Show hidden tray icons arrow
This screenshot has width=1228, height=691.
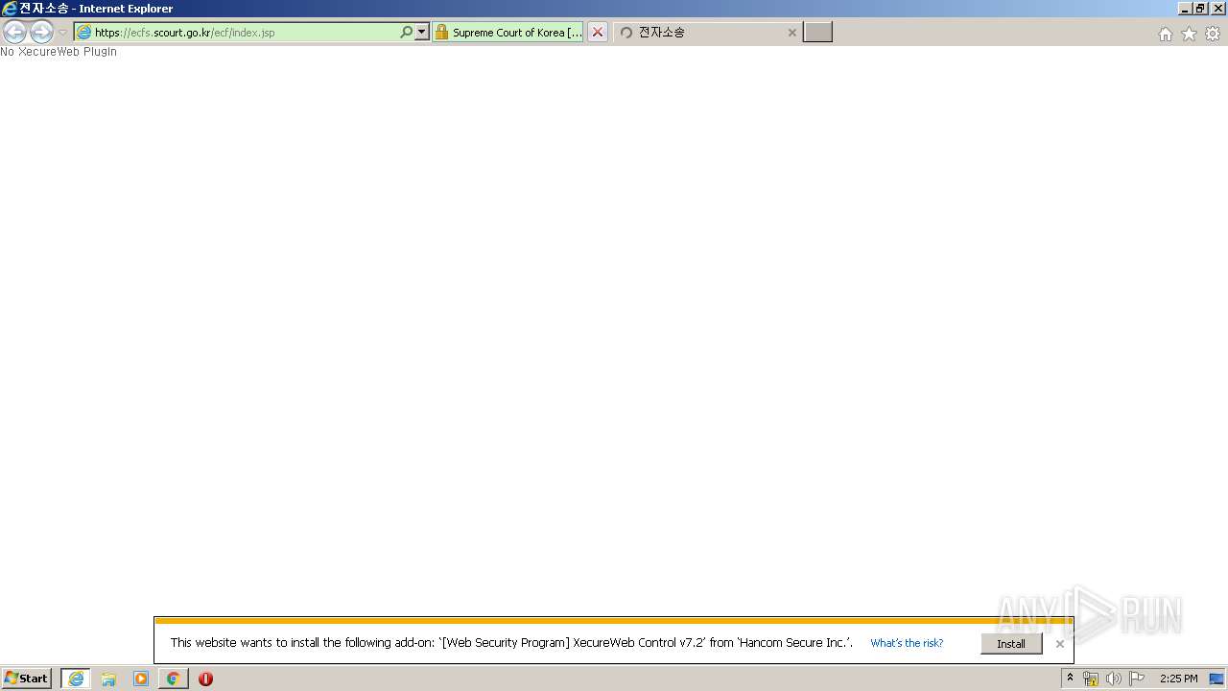click(x=1070, y=679)
